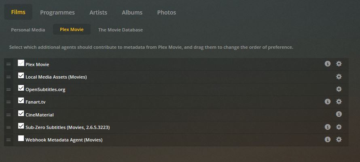Open Webhook Metadata Agent settings gear
This screenshot has width=360, height=162.
339,139
